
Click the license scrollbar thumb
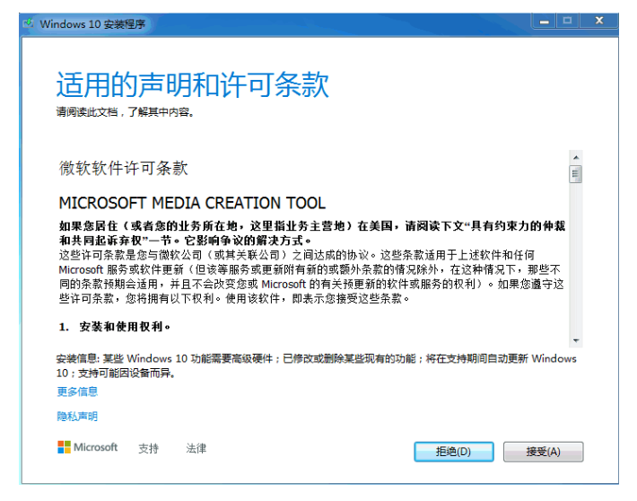click(x=575, y=174)
